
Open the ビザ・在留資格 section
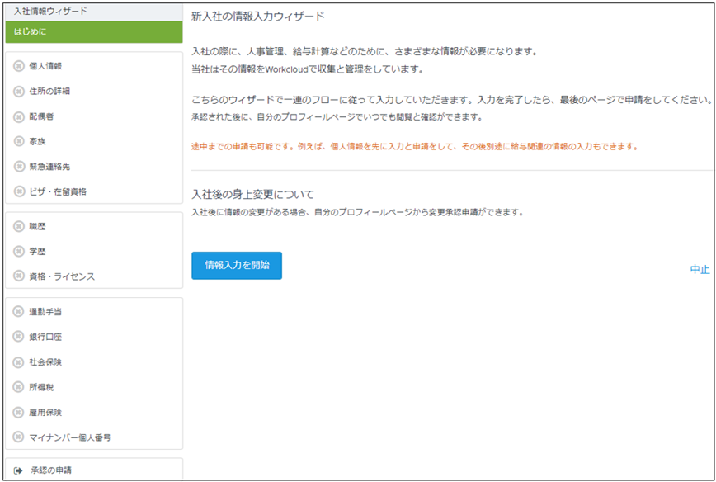58,191
